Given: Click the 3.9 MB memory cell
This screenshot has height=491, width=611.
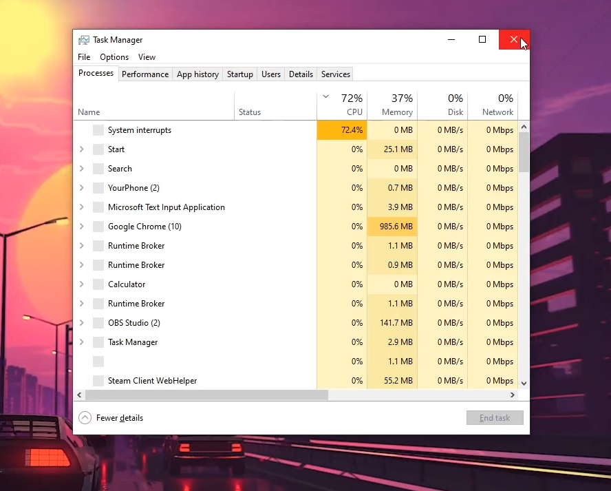Looking at the screenshot, I should coord(392,207).
